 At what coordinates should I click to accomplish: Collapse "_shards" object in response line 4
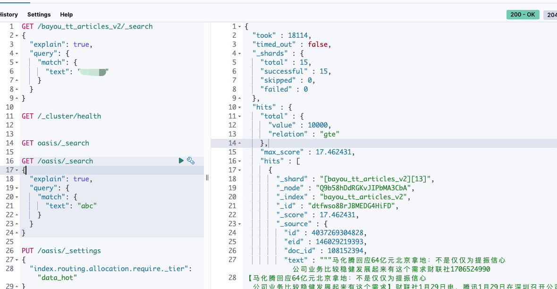tap(239, 54)
